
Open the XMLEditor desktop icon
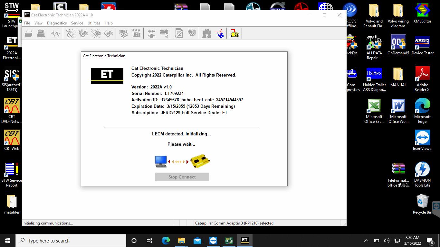point(422,14)
